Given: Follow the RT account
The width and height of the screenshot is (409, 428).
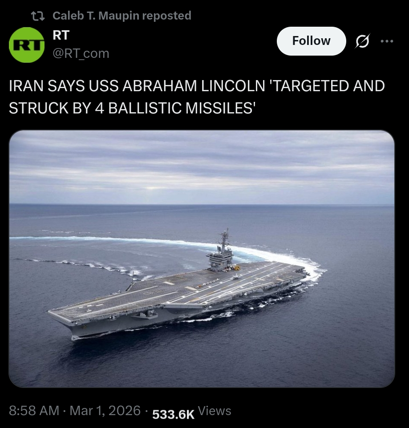Looking at the screenshot, I should 311,41.
